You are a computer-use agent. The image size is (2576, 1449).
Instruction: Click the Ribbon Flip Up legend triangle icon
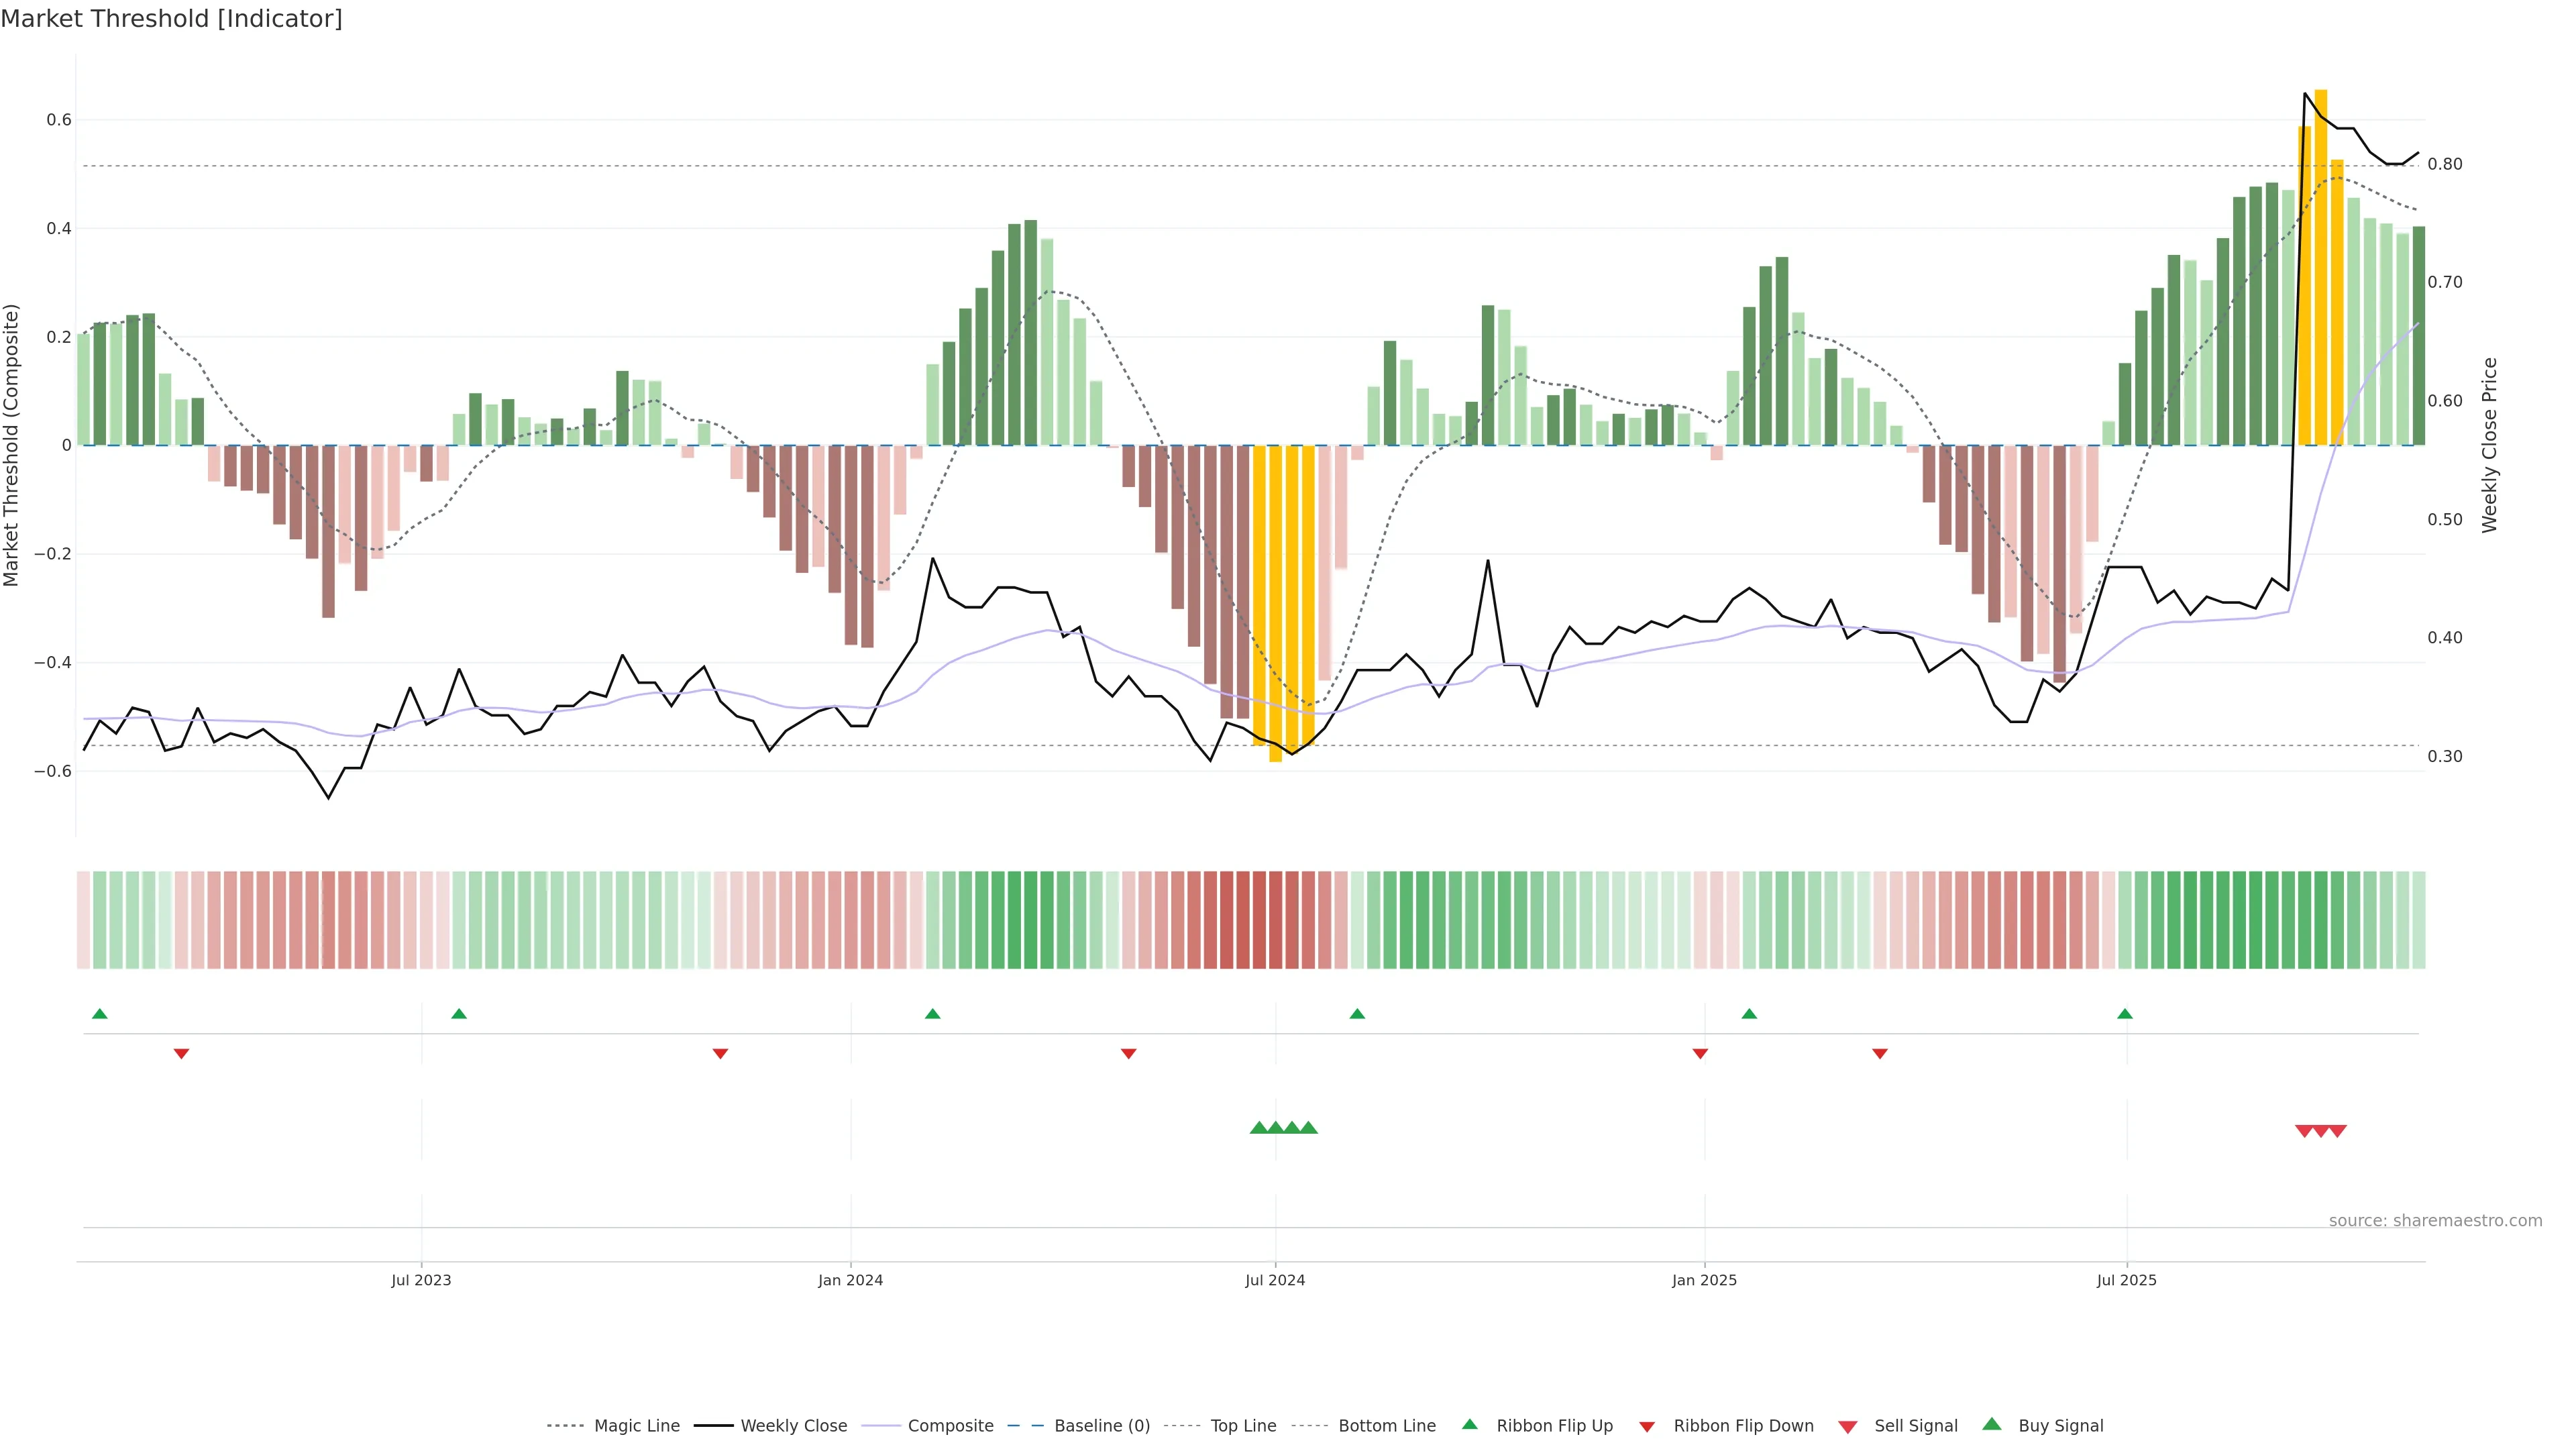click(x=1469, y=1424)
